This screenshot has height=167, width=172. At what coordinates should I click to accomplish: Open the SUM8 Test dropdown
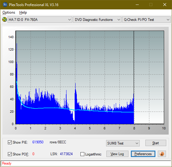(123, 143)
